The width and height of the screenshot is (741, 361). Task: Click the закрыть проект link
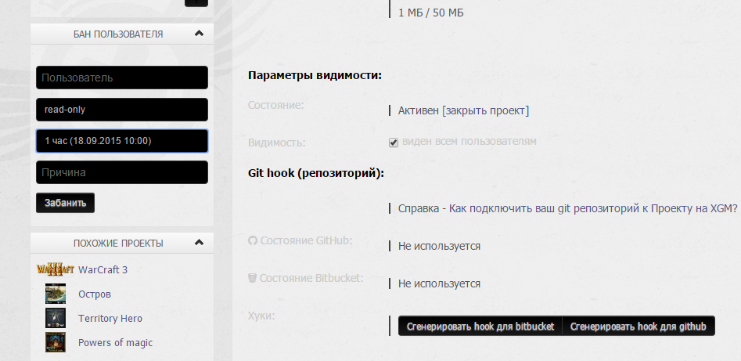[485, 110]
